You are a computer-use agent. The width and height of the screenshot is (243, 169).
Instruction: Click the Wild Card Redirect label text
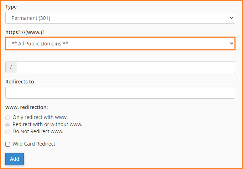click(x=34, y=144)
